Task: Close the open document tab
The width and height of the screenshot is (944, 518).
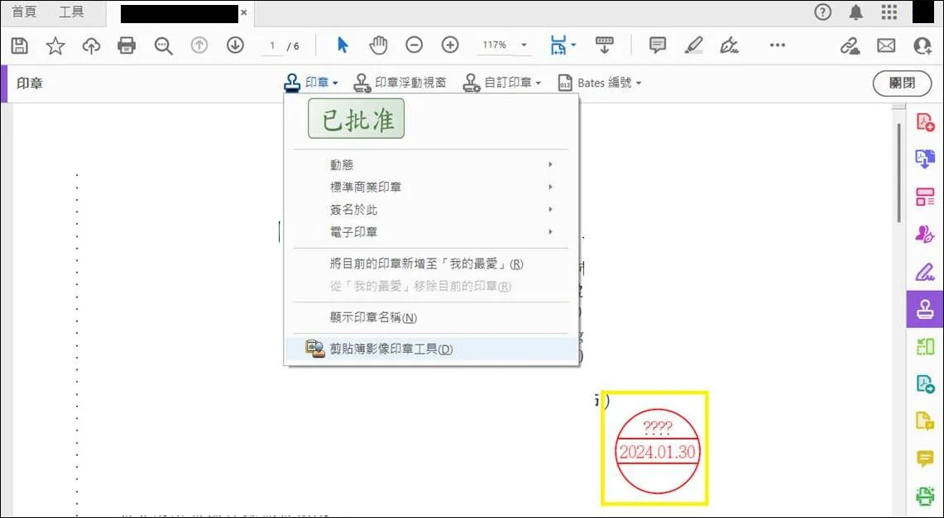Action: click(x=244, y=12)
